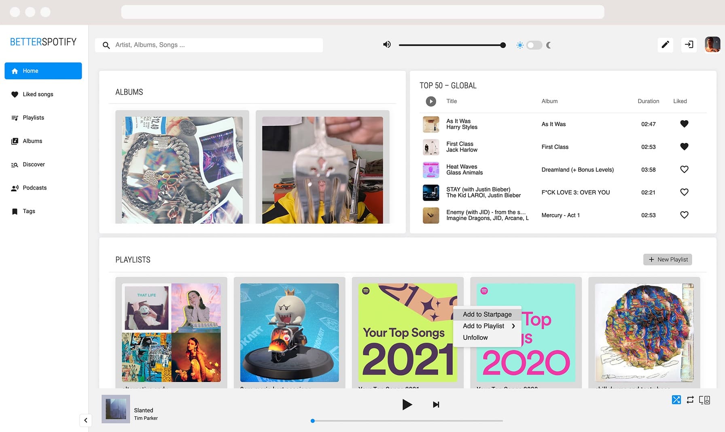Image resolution: width=725 pixels, height=432 pixels.
Task: Like the Heat Waves track
Action: pyautogui.click(x=684, y=169)
